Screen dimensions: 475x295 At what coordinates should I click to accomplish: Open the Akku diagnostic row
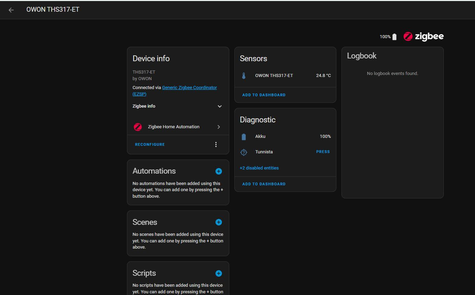[x=285, y=136]
